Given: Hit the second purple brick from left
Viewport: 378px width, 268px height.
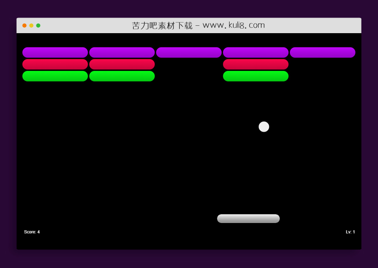Looking at the screenshot, I should pyautogui.click(x=122, y=52).
